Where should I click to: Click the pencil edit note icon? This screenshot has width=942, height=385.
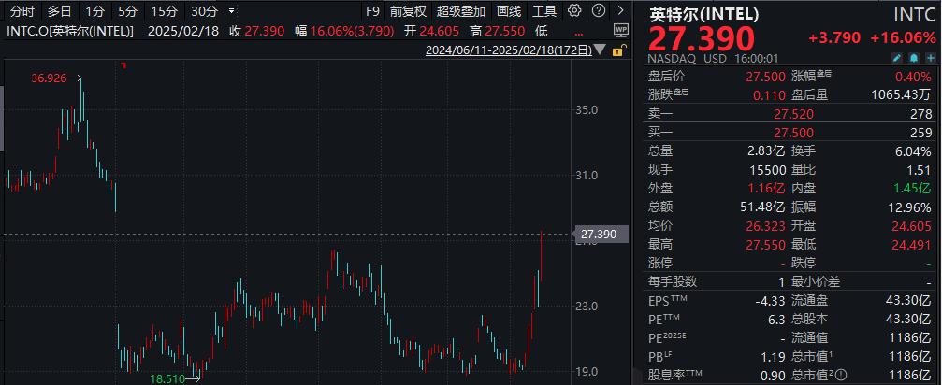tap(896, 58)
